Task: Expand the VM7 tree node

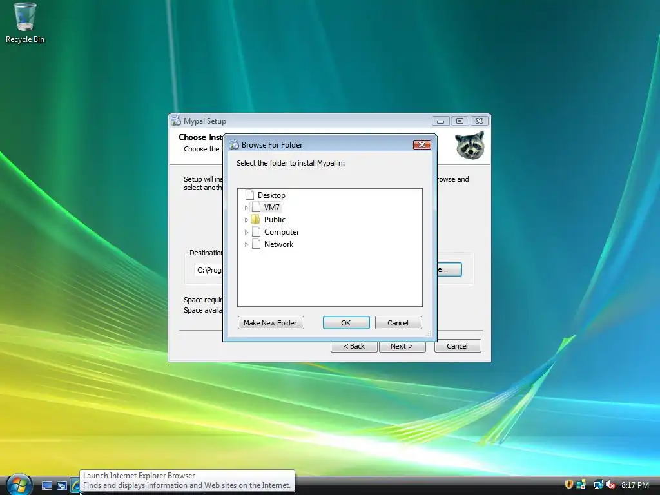Action: tap(246, 208)
